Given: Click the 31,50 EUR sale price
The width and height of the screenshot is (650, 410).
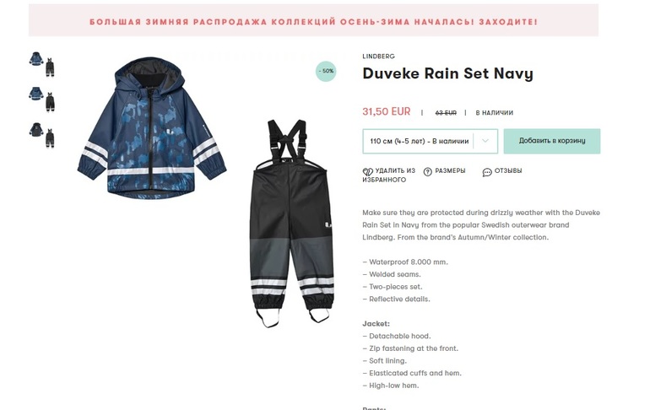Looking at the screenshot, I should tap(387, 112).
